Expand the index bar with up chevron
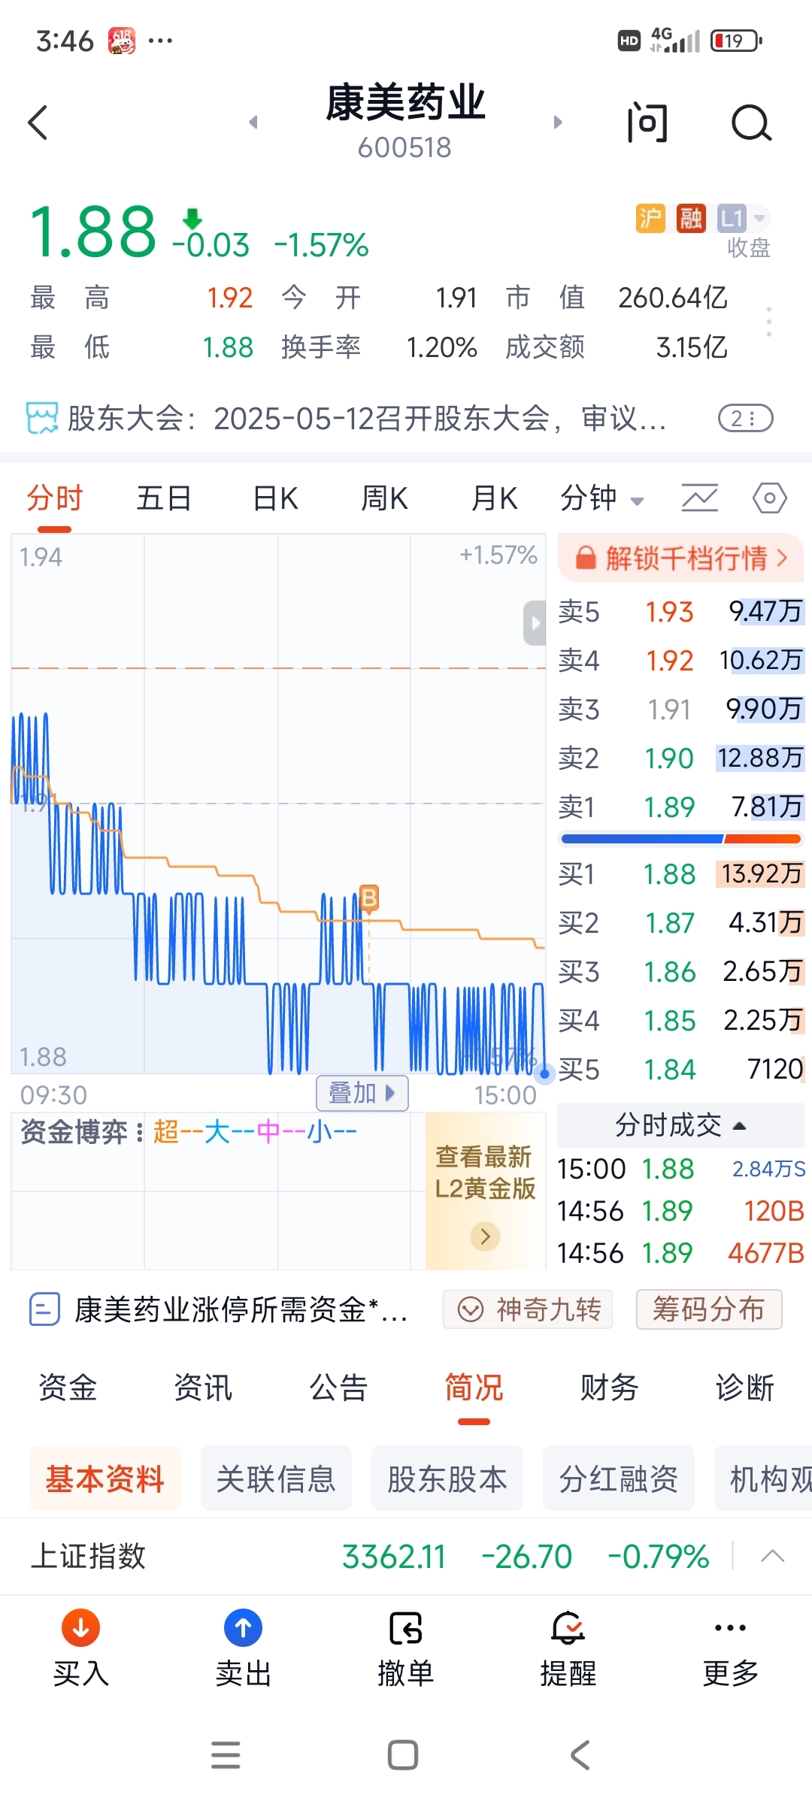The height and width of the screenshot is (1804, 812). click(773, 1556)
